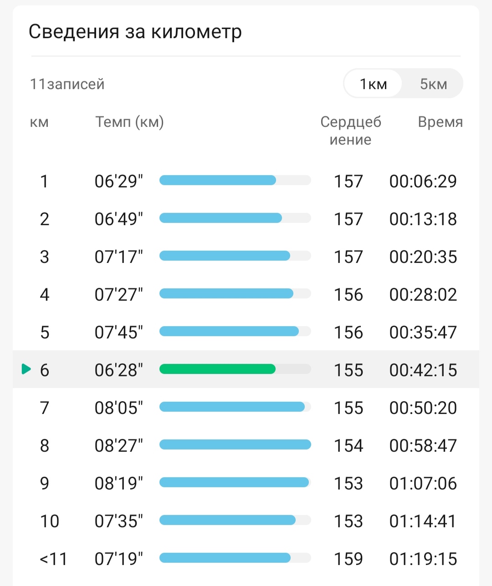The height and width of the screenshot is (586, 492).
Task: Tap the 11записей record count label
Action: point(67,84)
